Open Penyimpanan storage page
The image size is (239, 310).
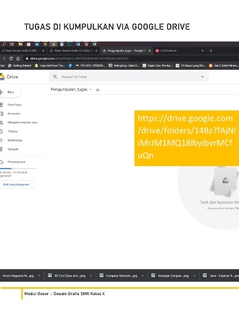(16, 162)
